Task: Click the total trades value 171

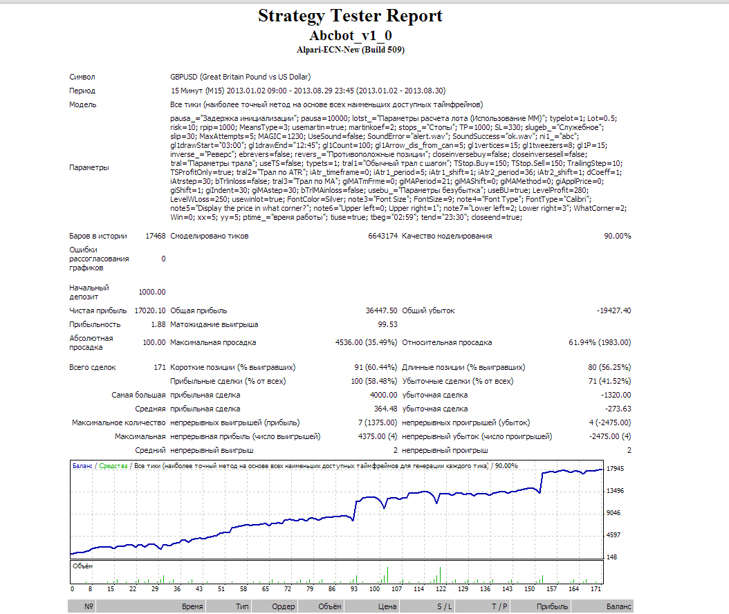Action: pos(160,367)
